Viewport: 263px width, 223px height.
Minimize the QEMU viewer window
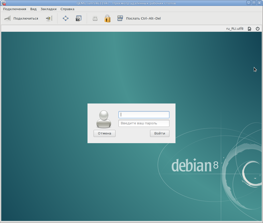[x=249, y=3]
